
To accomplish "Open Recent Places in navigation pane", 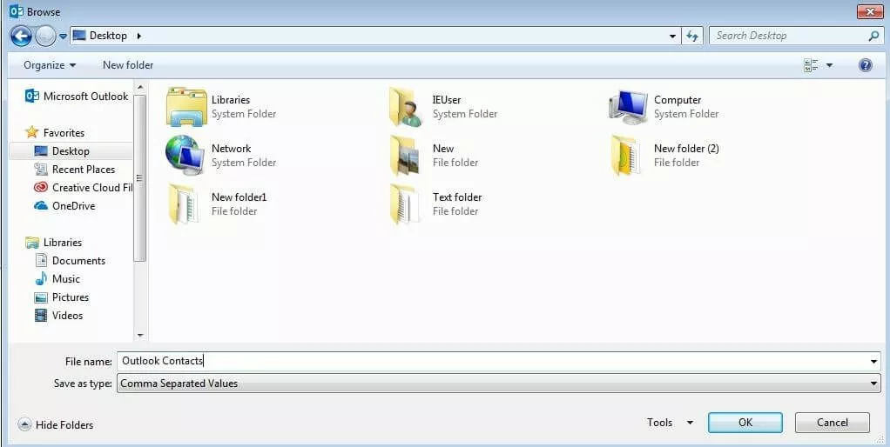I will [x=74, y=170].
